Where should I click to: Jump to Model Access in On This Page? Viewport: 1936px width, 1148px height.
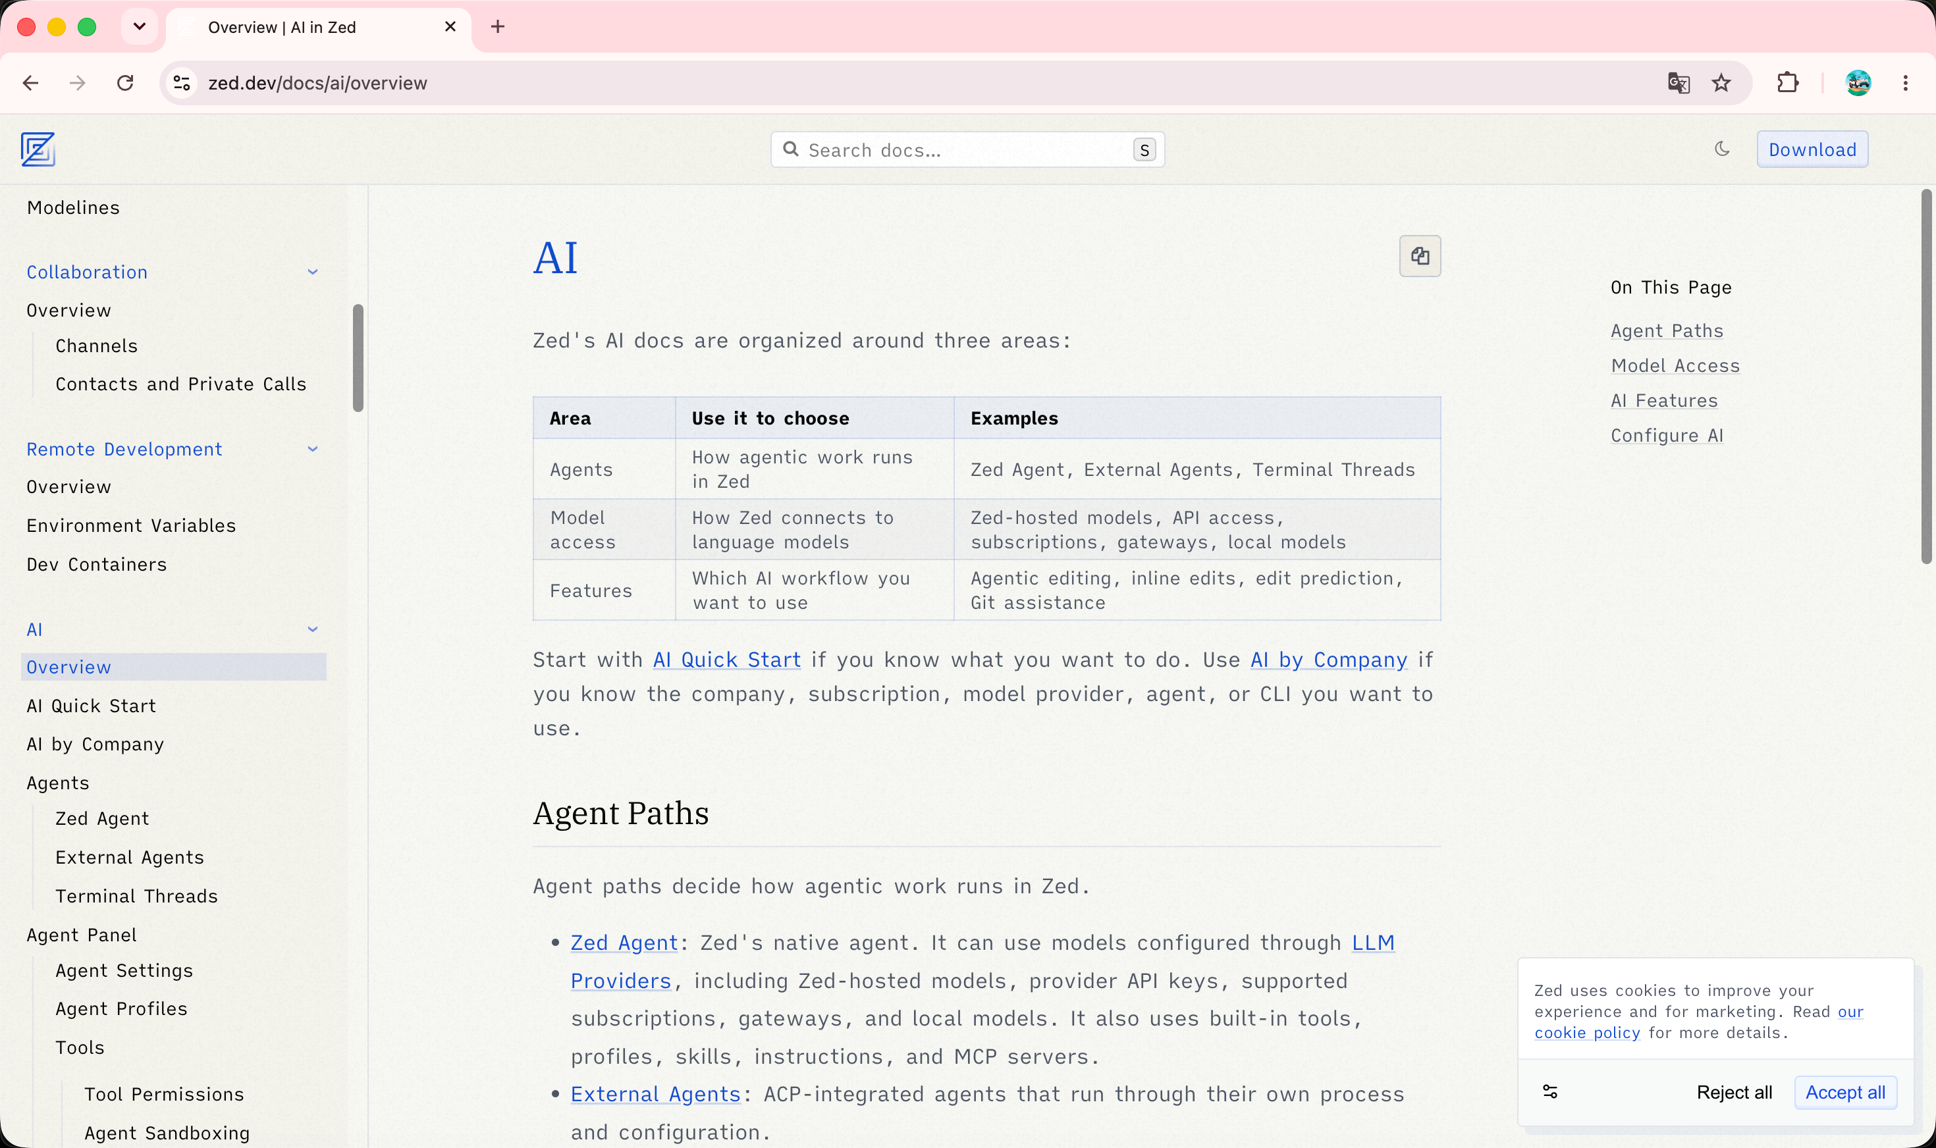[x=1675, y=365]
